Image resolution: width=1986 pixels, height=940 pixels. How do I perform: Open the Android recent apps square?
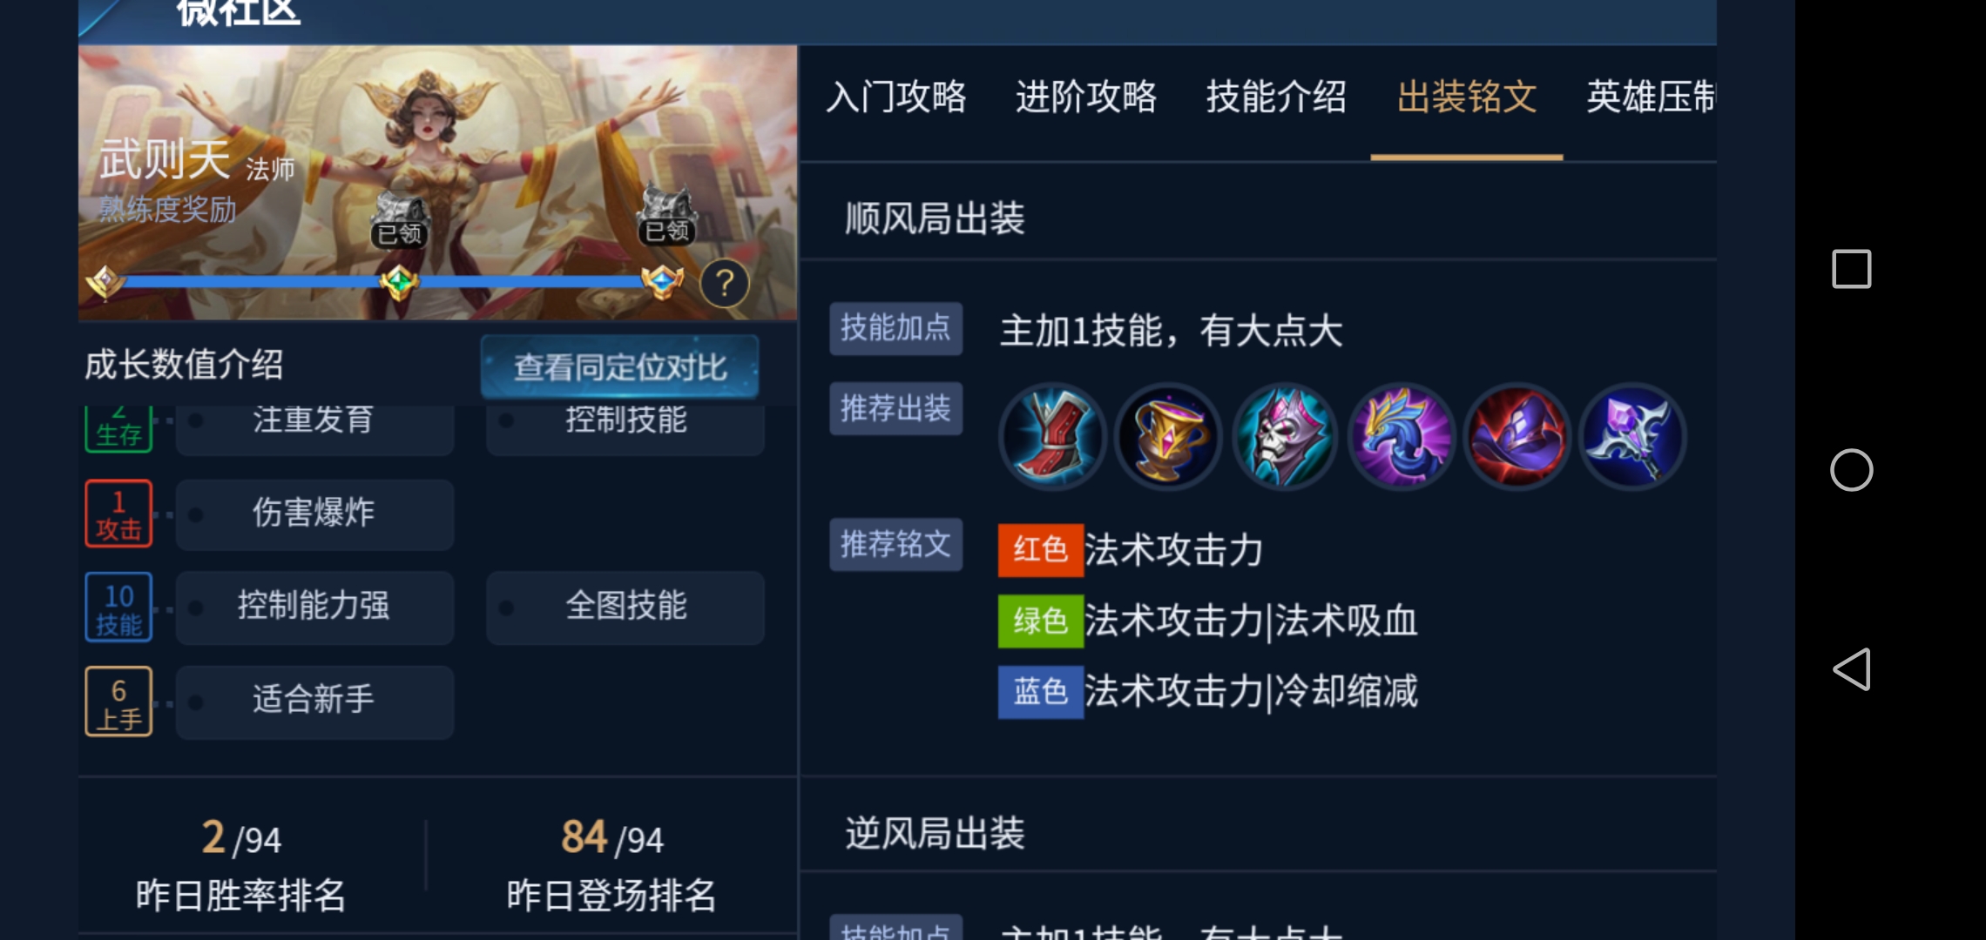[1852, 269]
